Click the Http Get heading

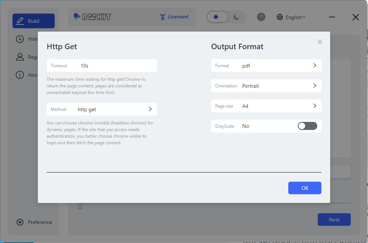(x=62, y=47)
